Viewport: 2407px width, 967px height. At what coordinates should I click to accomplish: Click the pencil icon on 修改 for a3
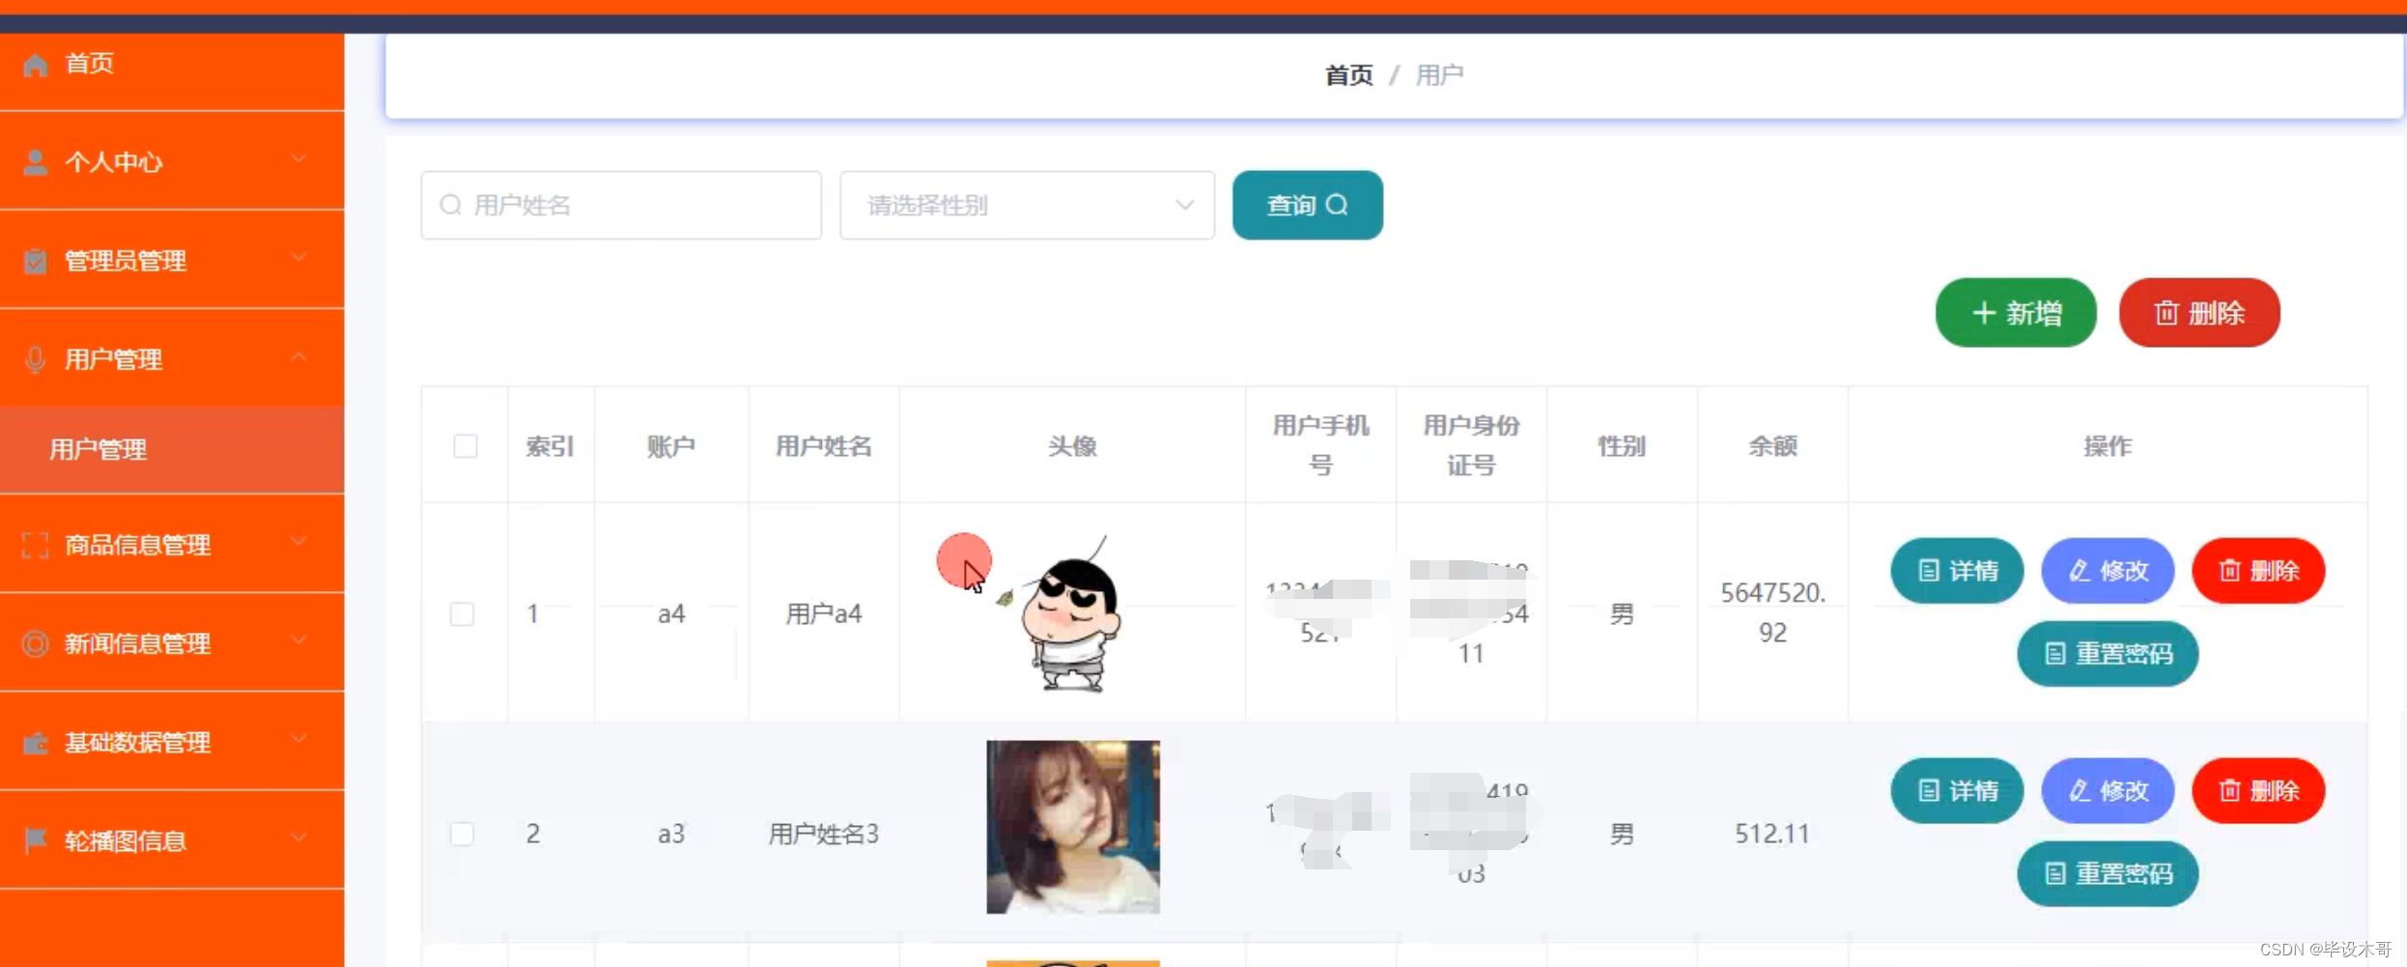(2080, 791)
